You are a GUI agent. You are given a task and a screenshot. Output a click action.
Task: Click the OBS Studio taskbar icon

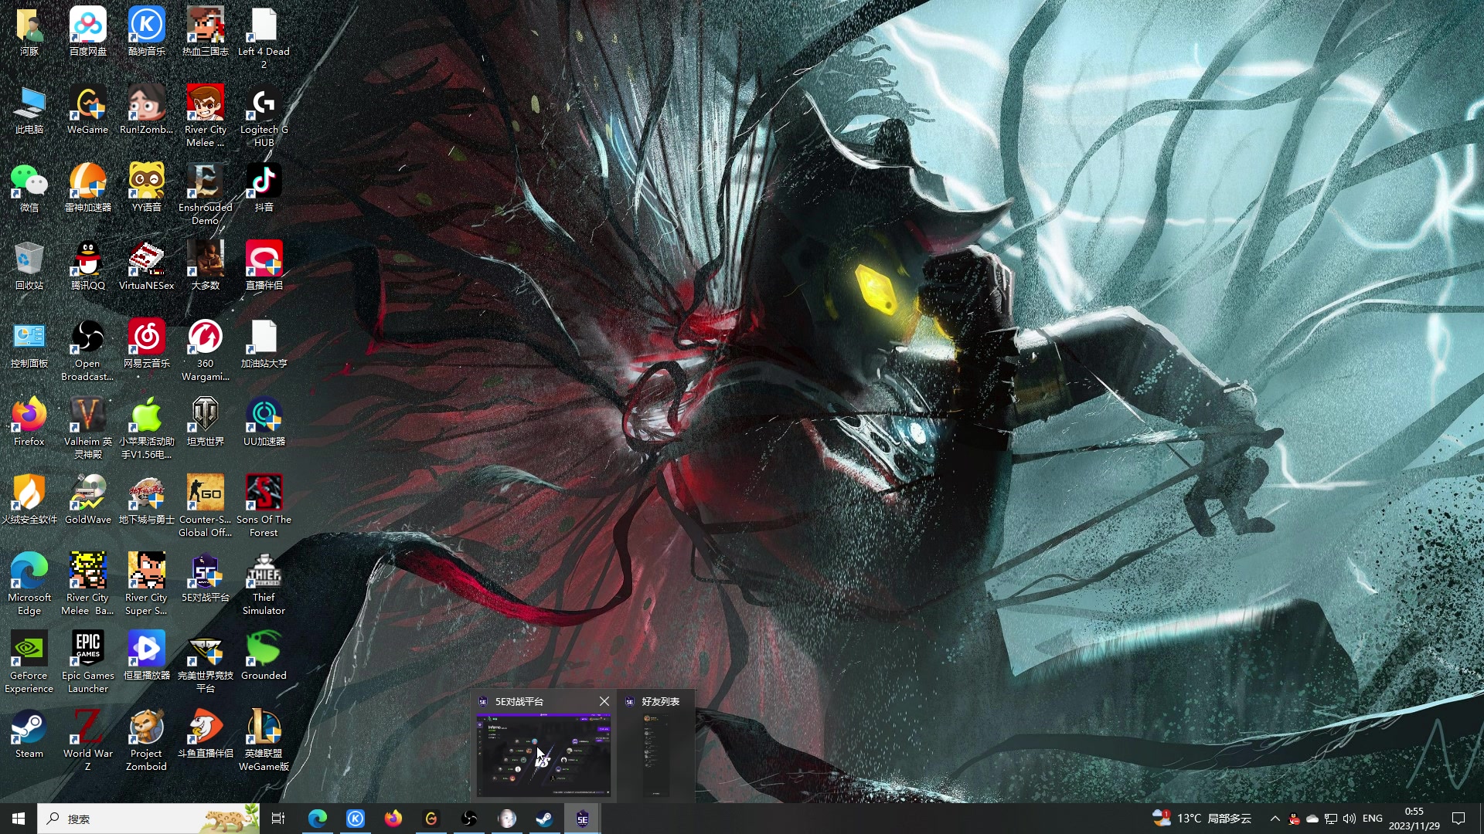tap(469, 819)
